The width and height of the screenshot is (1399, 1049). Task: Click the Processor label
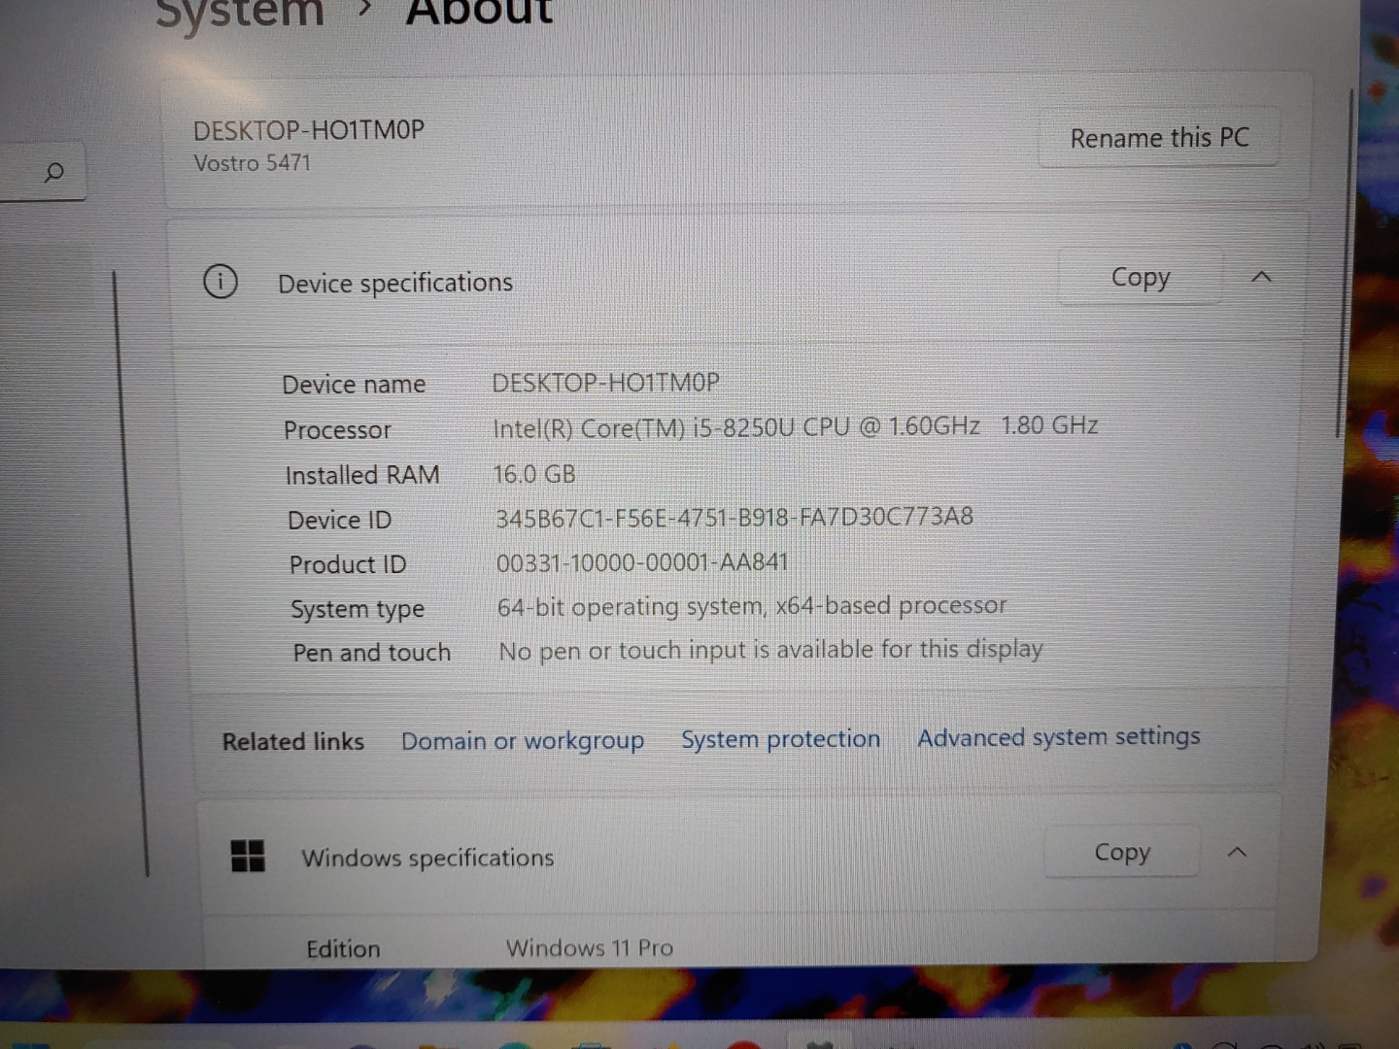click(337, 429)
